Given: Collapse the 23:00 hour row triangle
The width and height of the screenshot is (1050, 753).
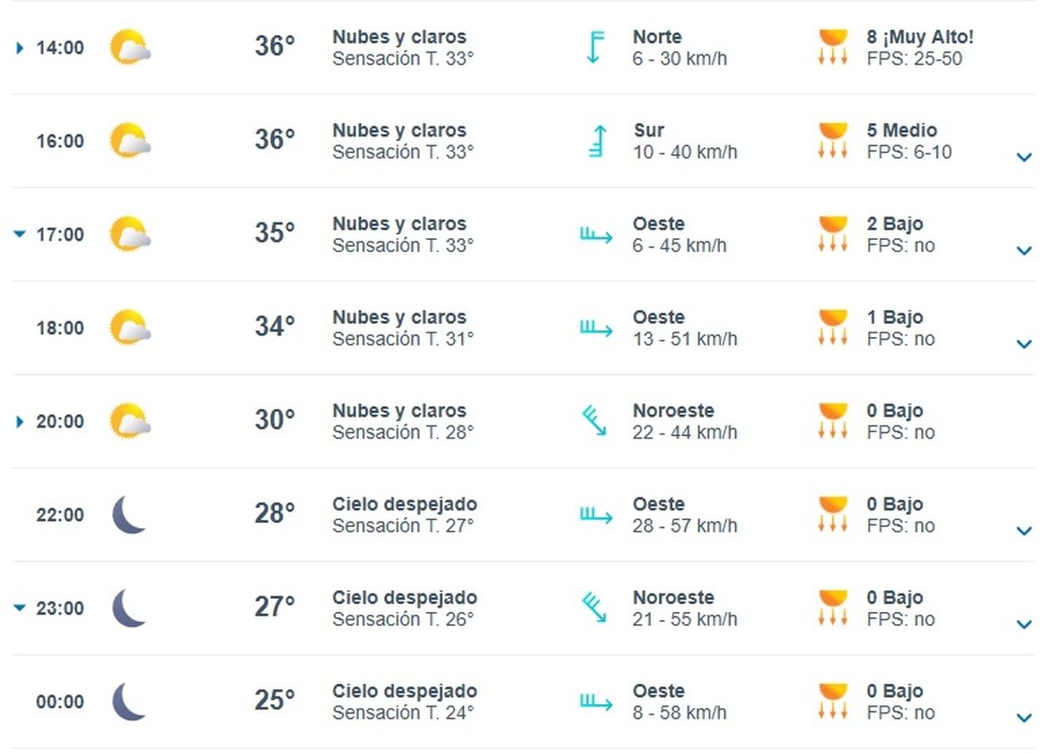Looking at the screenshot, I should pyautogui.click(x=20, y=608).
